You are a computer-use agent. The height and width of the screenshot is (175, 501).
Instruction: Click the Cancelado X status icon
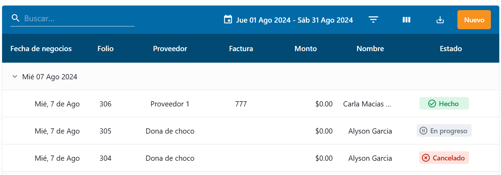coord(426,158)
